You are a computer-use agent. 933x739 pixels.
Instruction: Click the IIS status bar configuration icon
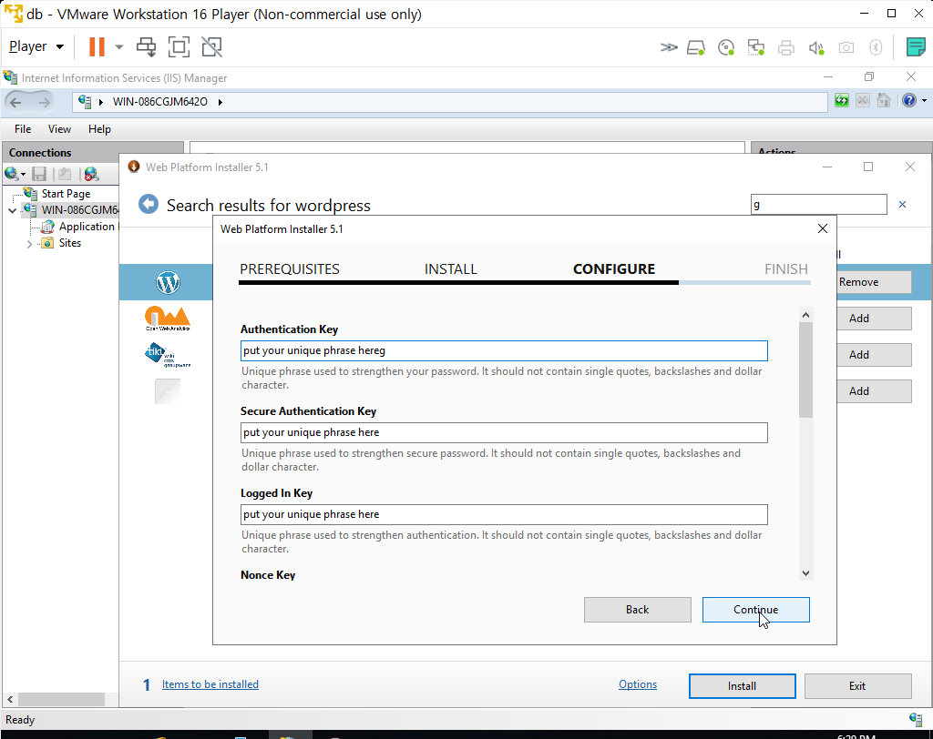(x=916, y=719)
